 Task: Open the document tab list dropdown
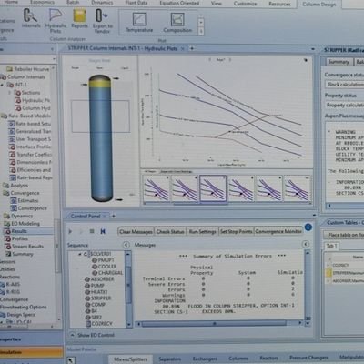point(313,49)
